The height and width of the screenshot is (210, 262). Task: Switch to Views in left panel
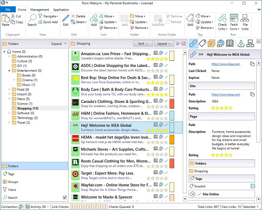coord(35,189)
